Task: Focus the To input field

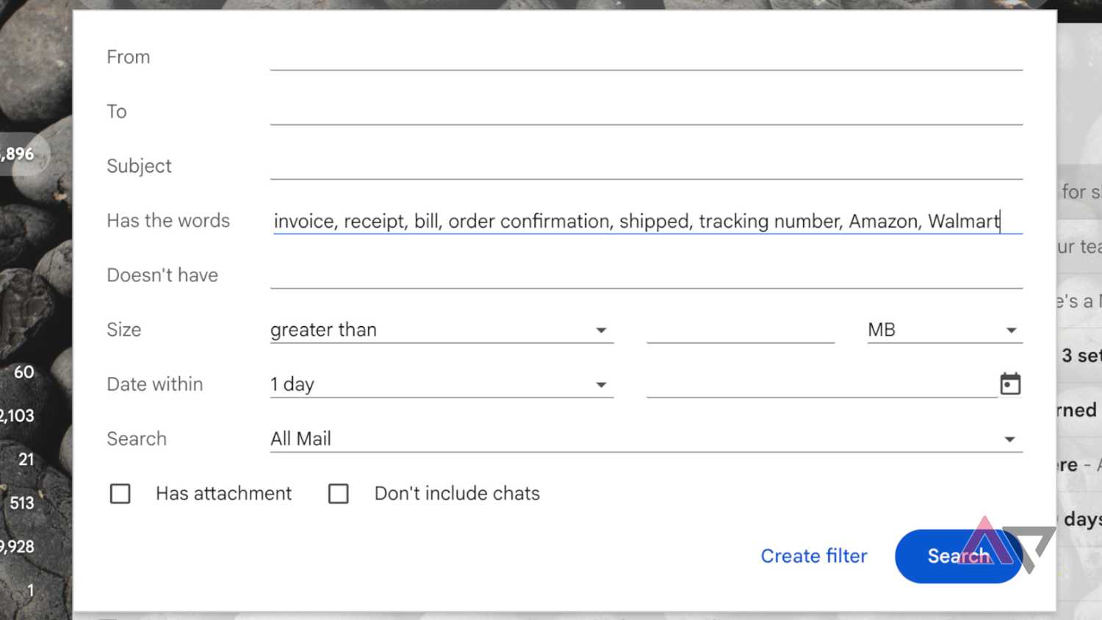Action: [647, 111]
